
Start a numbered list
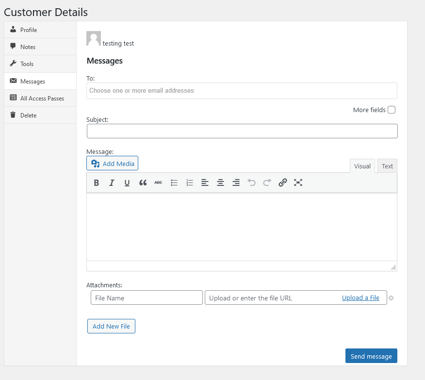(190, 183)
